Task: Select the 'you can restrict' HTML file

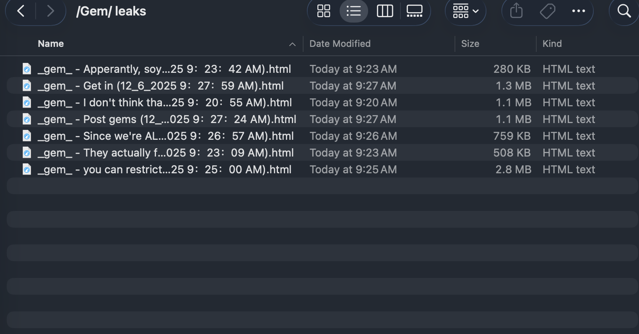Action: point(164,170)
